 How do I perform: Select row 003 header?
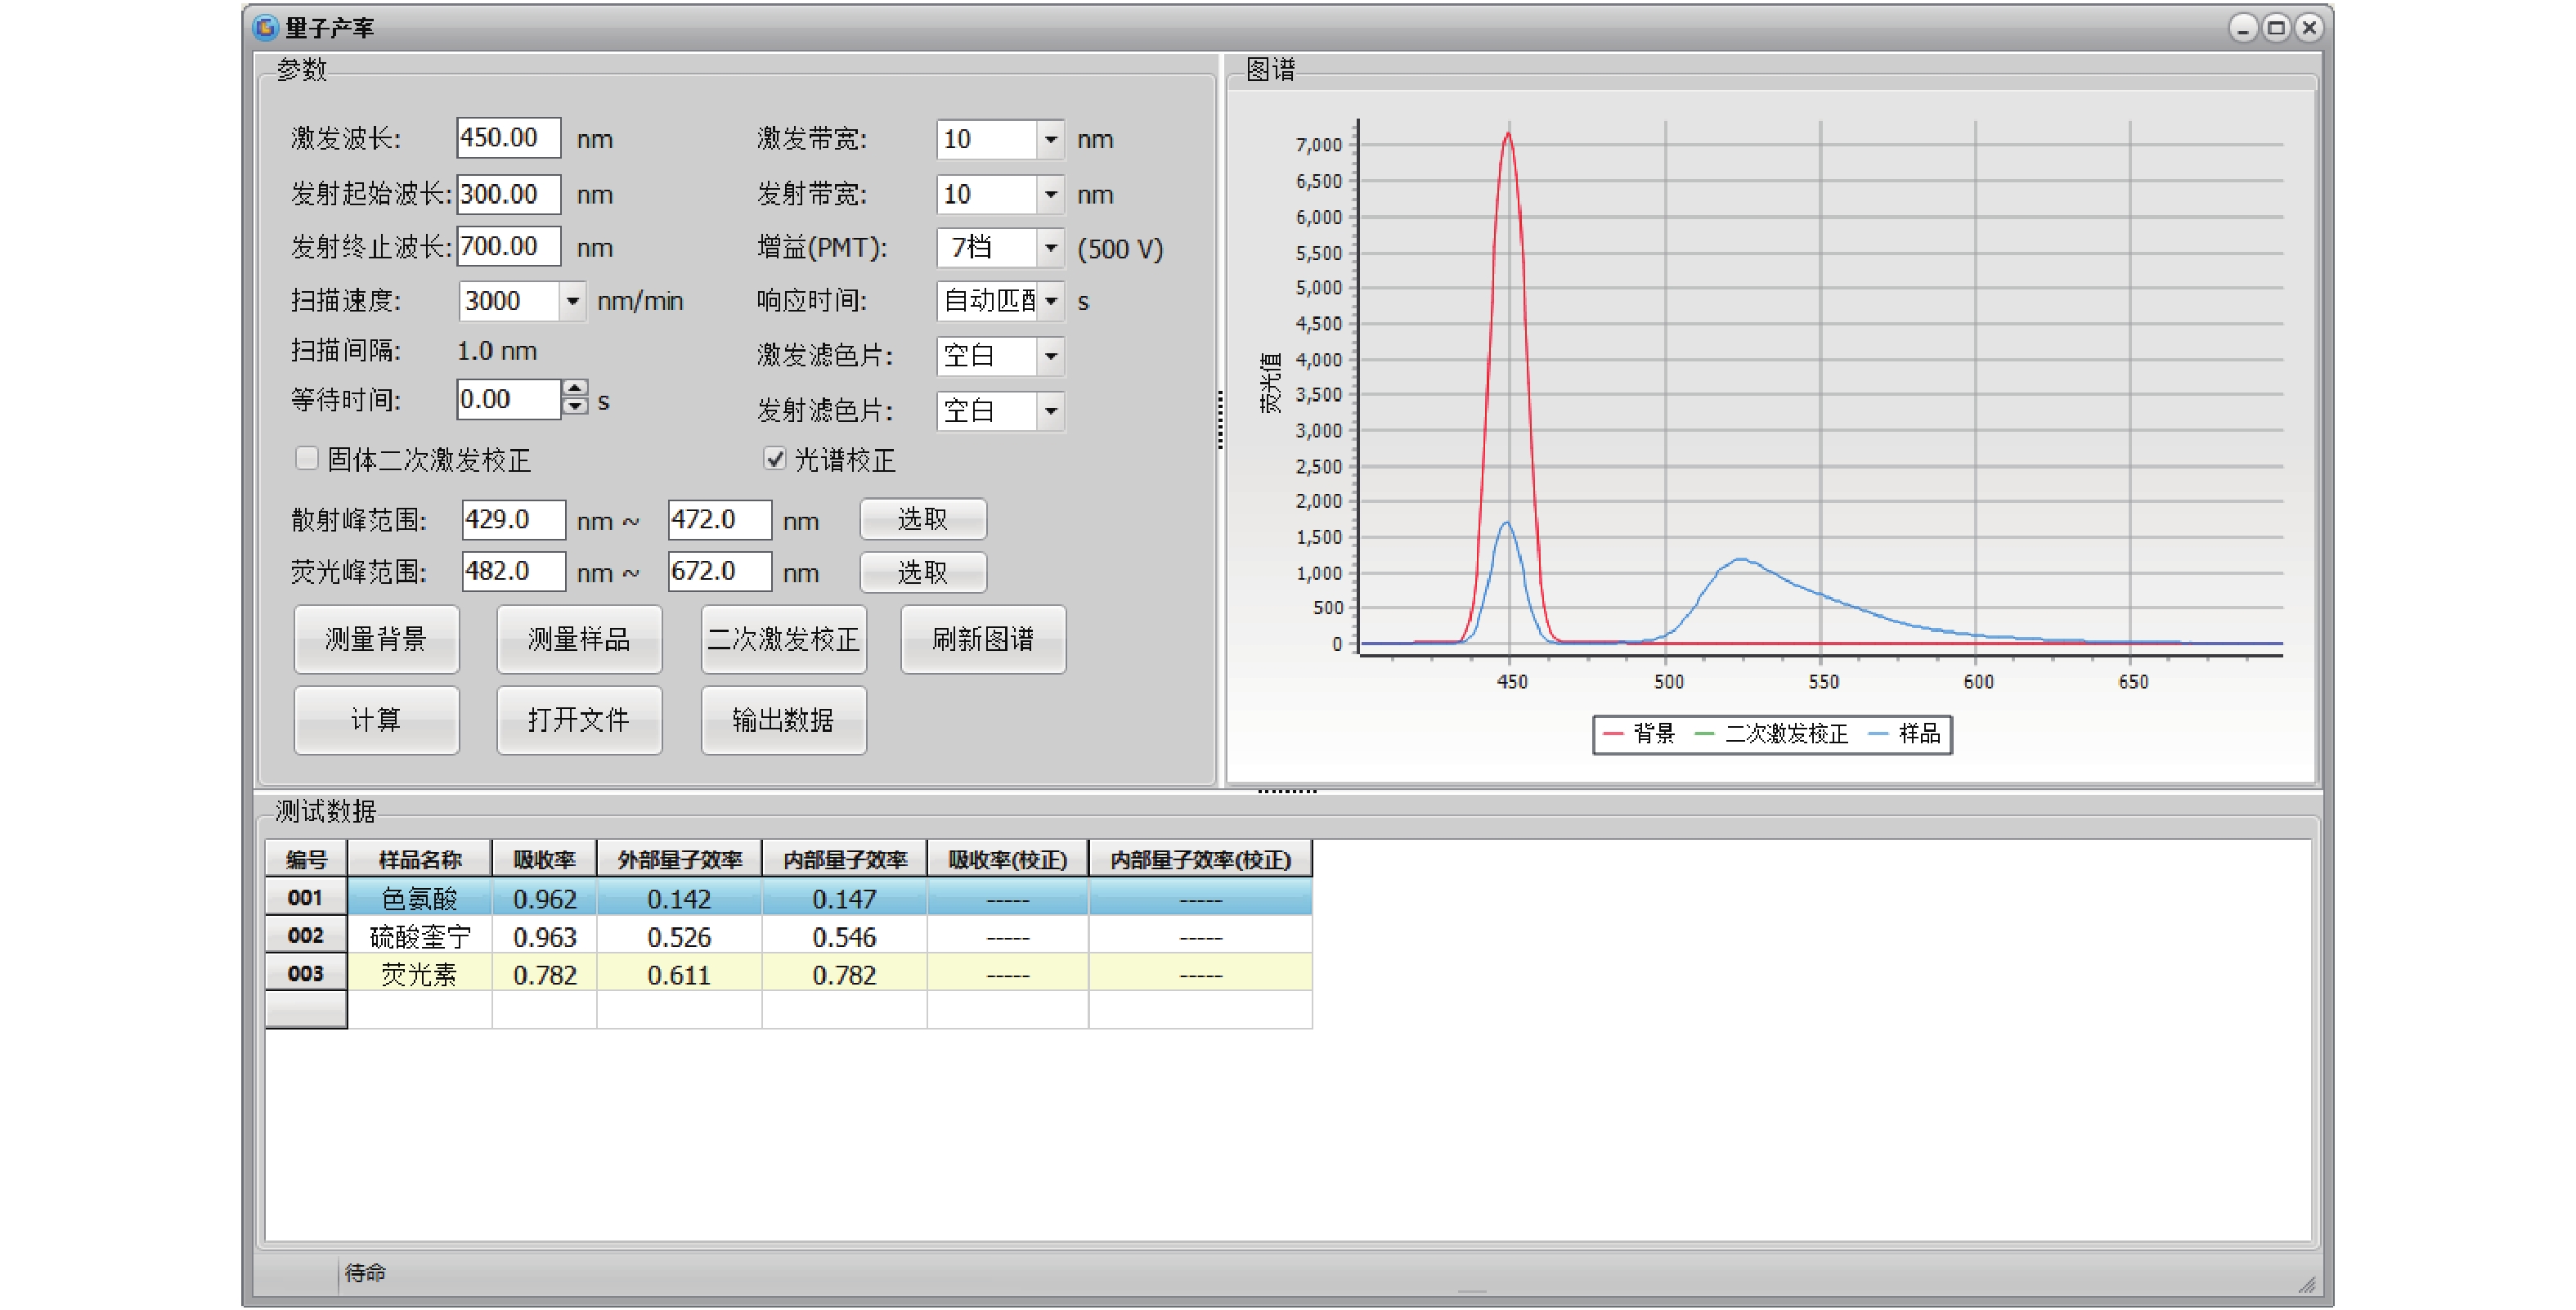tap(306, 973)
